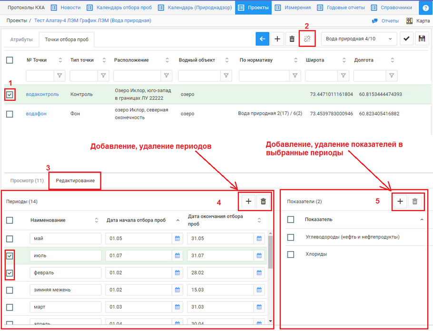Click the unlink chain icon in toolbar

(307, 39)
